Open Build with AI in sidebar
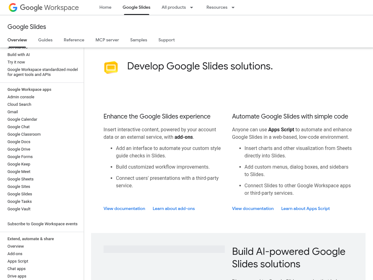Viewport: 373px width, 280px height. [19, 54]
